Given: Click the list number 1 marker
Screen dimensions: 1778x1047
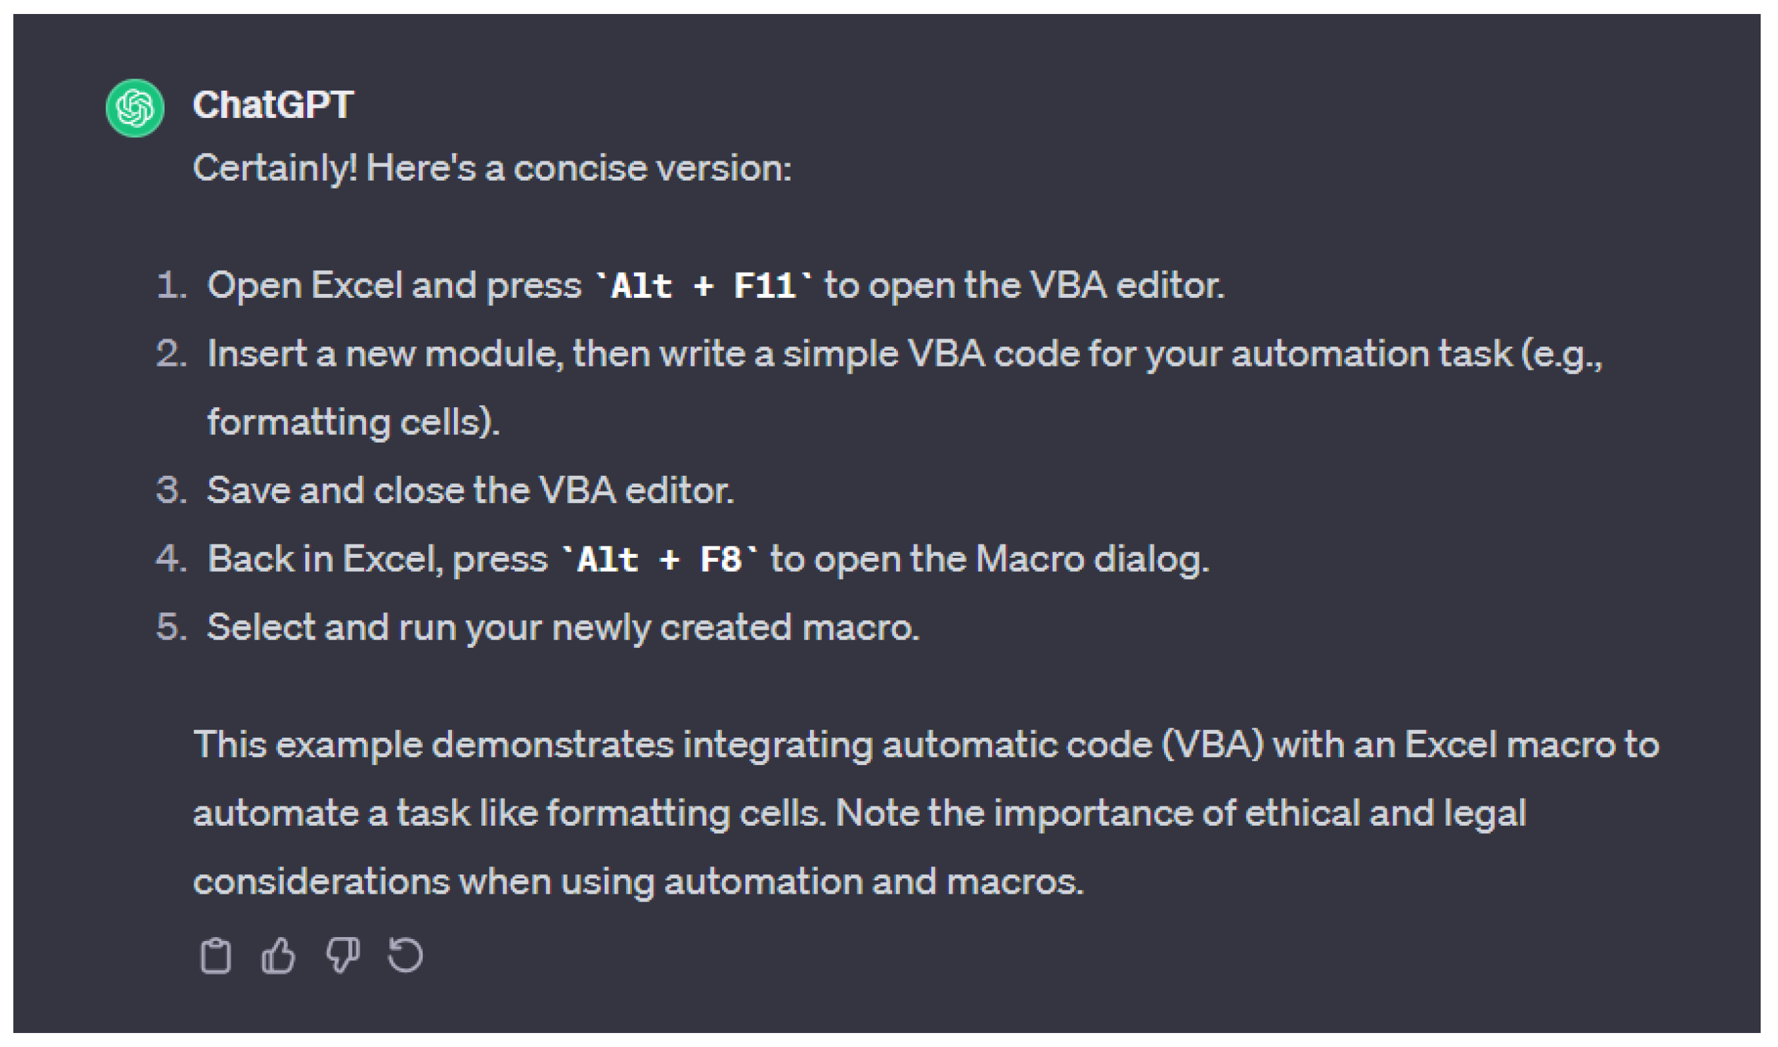Looking at the screenshot, I should point(171,287).
